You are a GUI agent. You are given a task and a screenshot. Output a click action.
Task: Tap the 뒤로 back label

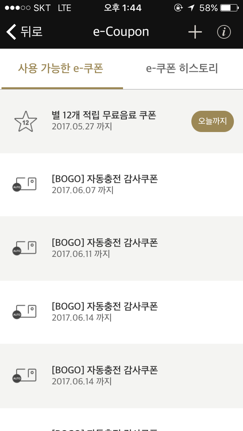32,32
